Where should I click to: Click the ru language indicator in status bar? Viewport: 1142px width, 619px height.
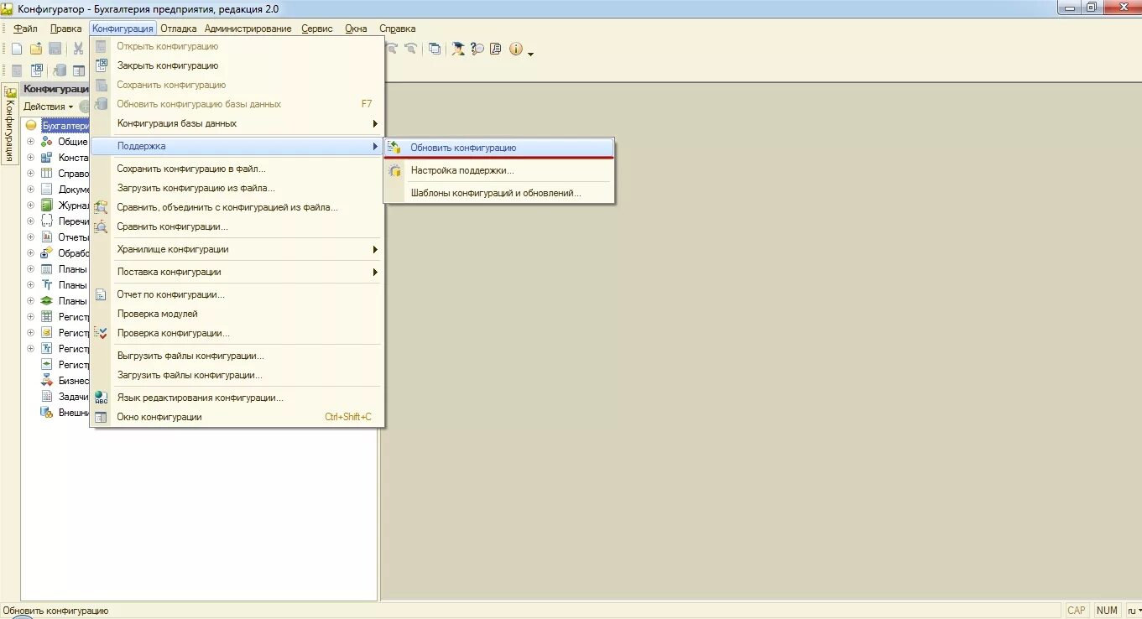(x=1133, y=611)
